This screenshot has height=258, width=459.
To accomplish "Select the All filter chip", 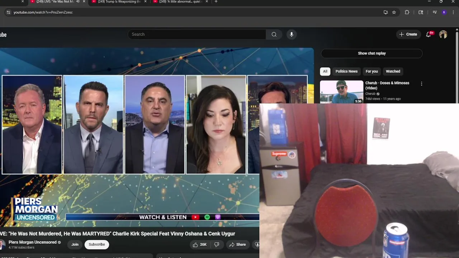I will (325, 71).
